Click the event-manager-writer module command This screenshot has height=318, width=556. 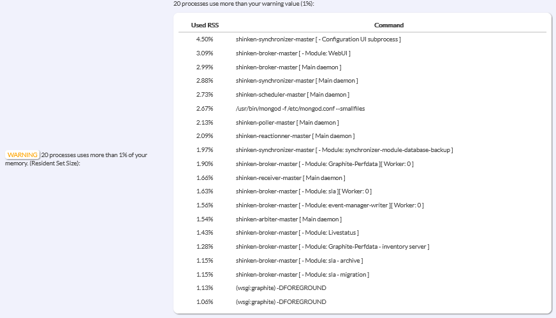tap(330, 205)
